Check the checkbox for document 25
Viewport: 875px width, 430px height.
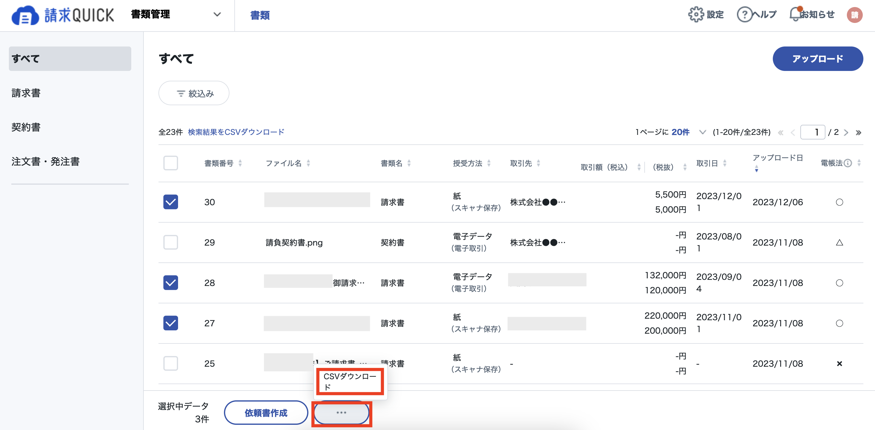(x=170, y=363)
